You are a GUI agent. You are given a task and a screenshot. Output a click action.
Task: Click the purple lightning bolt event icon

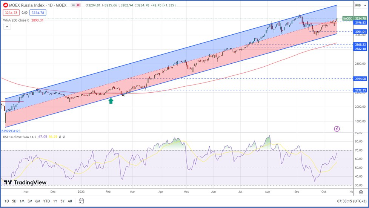coord(337,129)
